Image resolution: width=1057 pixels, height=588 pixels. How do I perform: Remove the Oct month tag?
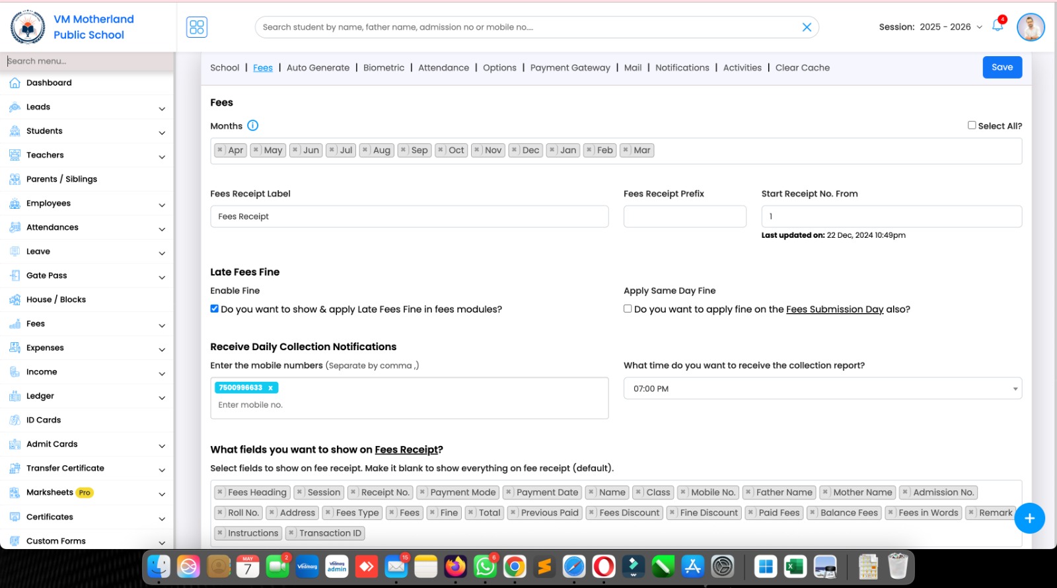point(441,150)
